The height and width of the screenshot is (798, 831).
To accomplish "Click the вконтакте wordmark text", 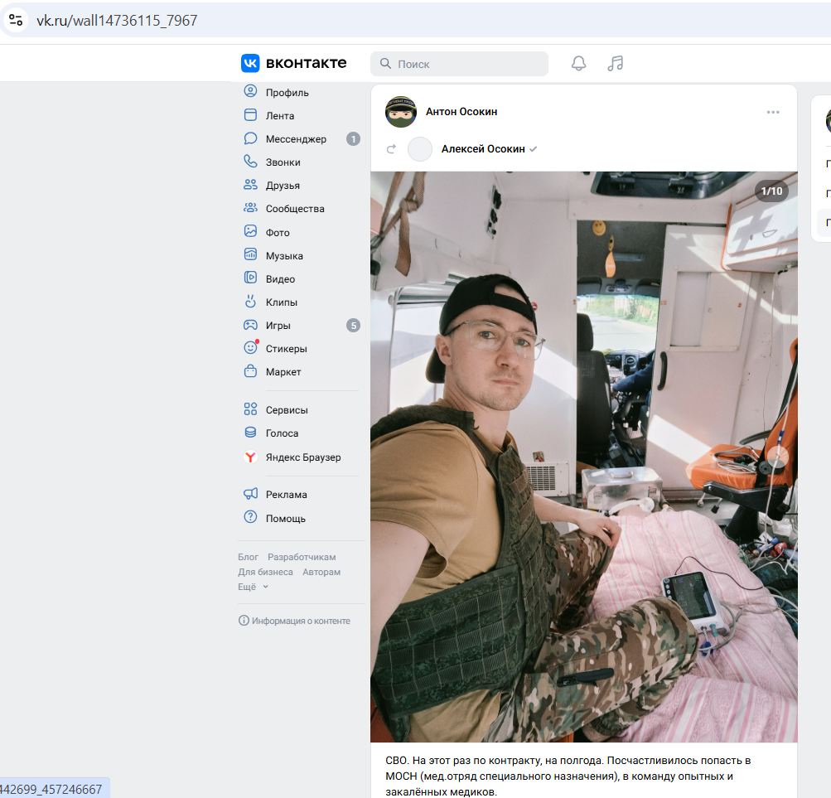I will (x=306, y=63).
